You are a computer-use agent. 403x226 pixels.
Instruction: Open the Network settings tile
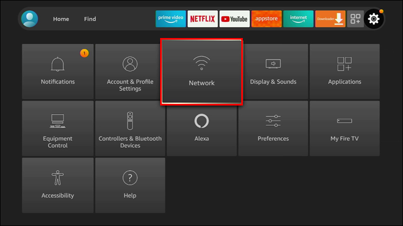click(201, 72)
